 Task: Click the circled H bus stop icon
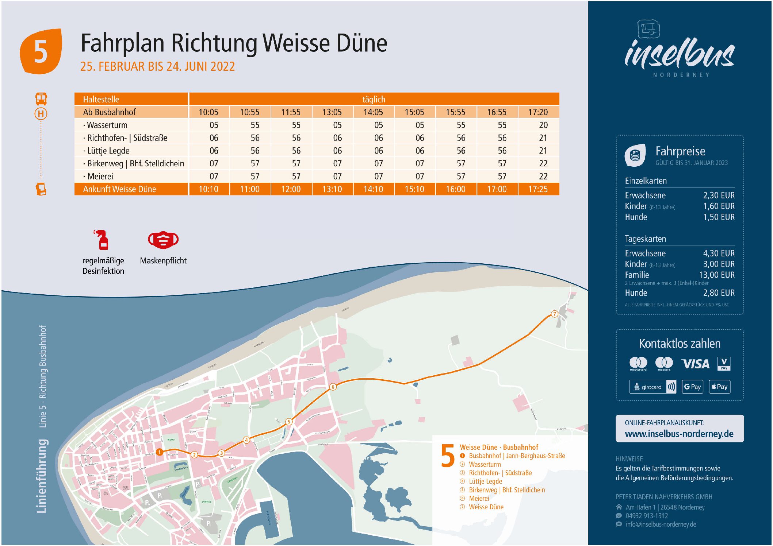(x=41, y=114)
